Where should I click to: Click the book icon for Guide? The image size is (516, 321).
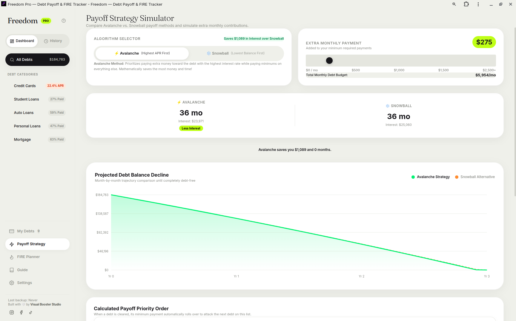(x=12, y=270)
